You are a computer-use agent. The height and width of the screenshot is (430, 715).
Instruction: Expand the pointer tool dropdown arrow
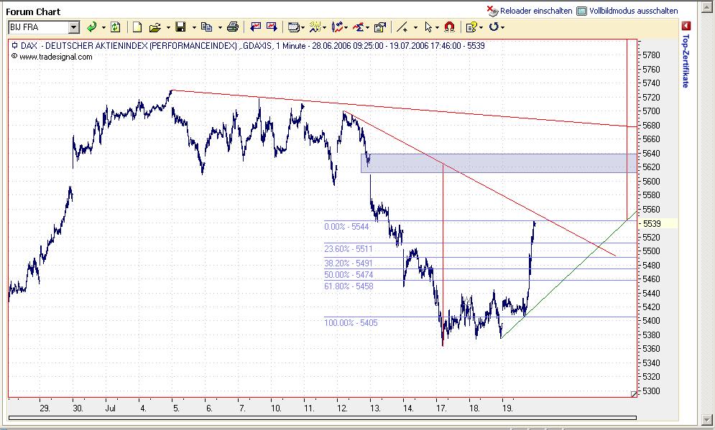click(x=437, y=28)
